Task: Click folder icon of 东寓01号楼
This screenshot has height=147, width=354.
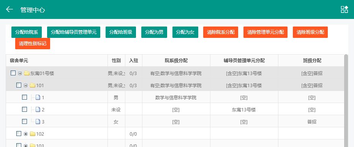Action: [x=27, y=73]
